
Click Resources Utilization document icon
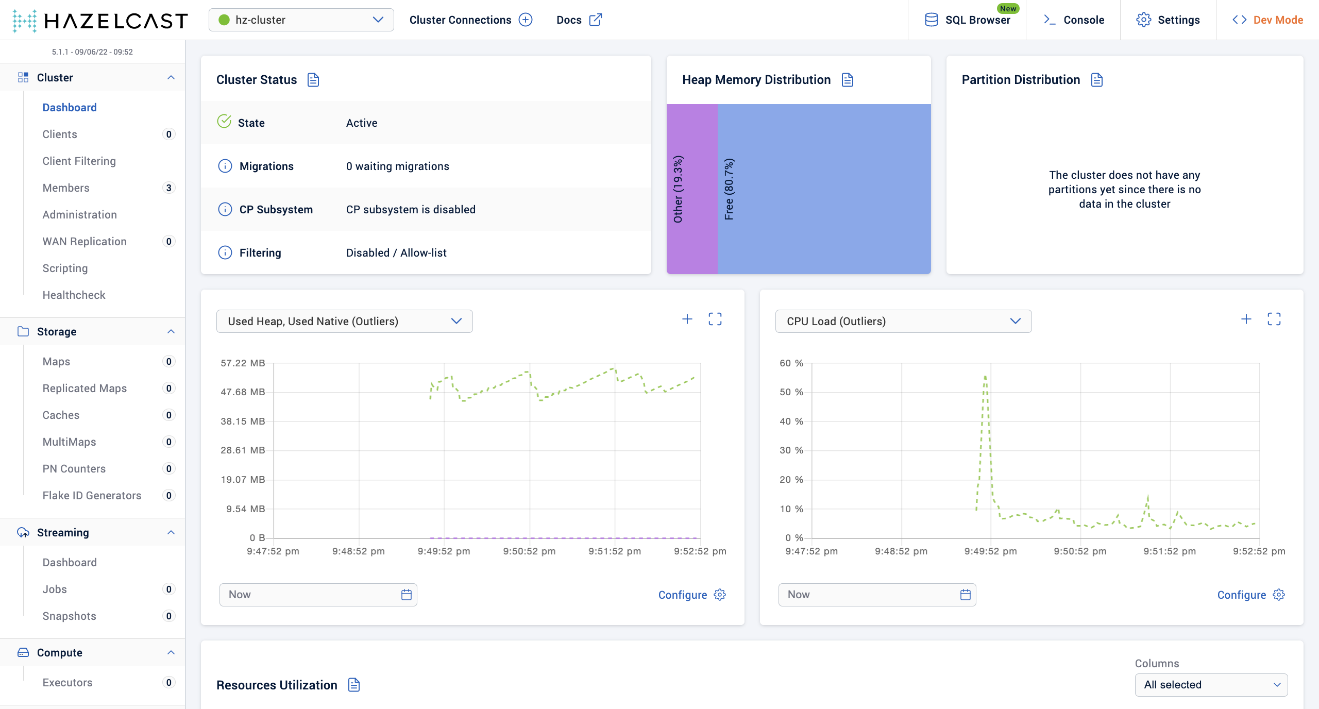point(354,685)
